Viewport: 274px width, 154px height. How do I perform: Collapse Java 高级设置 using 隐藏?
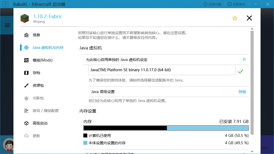242,91
